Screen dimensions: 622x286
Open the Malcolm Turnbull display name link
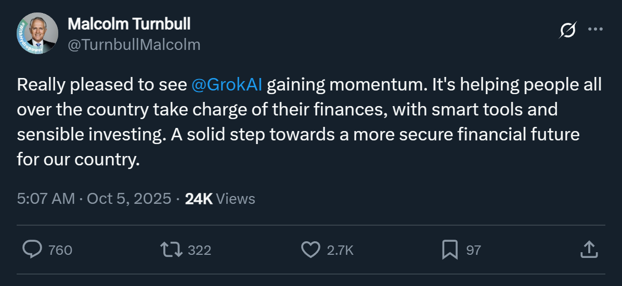pos(129,24)
